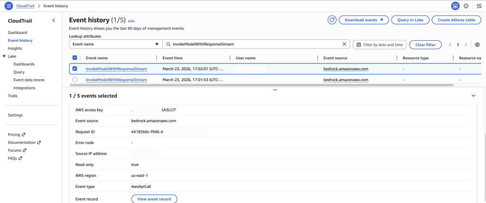This screenshot has width=486, height=203.
Task: Open Query under Lake
Action: (x=19, y=72)
